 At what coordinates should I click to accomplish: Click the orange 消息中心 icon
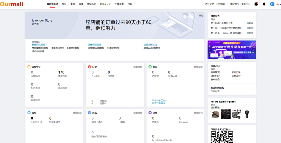click(x=29, y=67)
